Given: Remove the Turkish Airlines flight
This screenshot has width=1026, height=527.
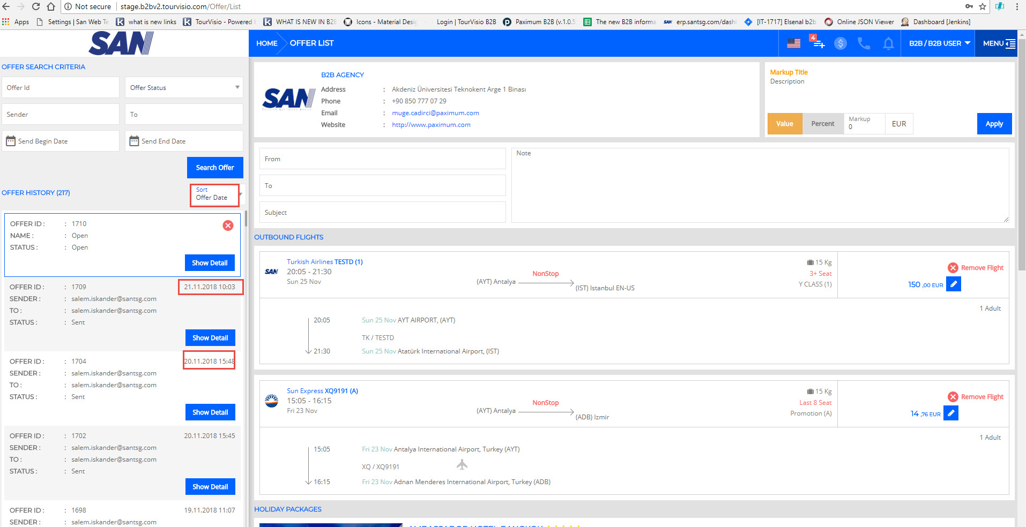Looking at the screenshot, I should pyautogui.click(x=976, y=268).
